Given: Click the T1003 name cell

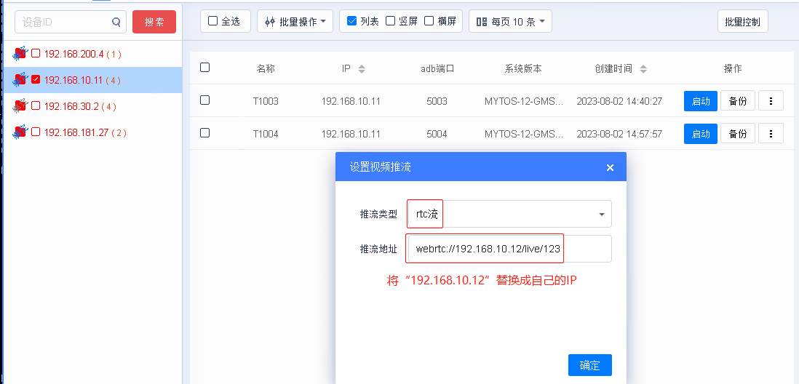Looking at the screenshot, I should pyautogui.click(x=266, y=101).
